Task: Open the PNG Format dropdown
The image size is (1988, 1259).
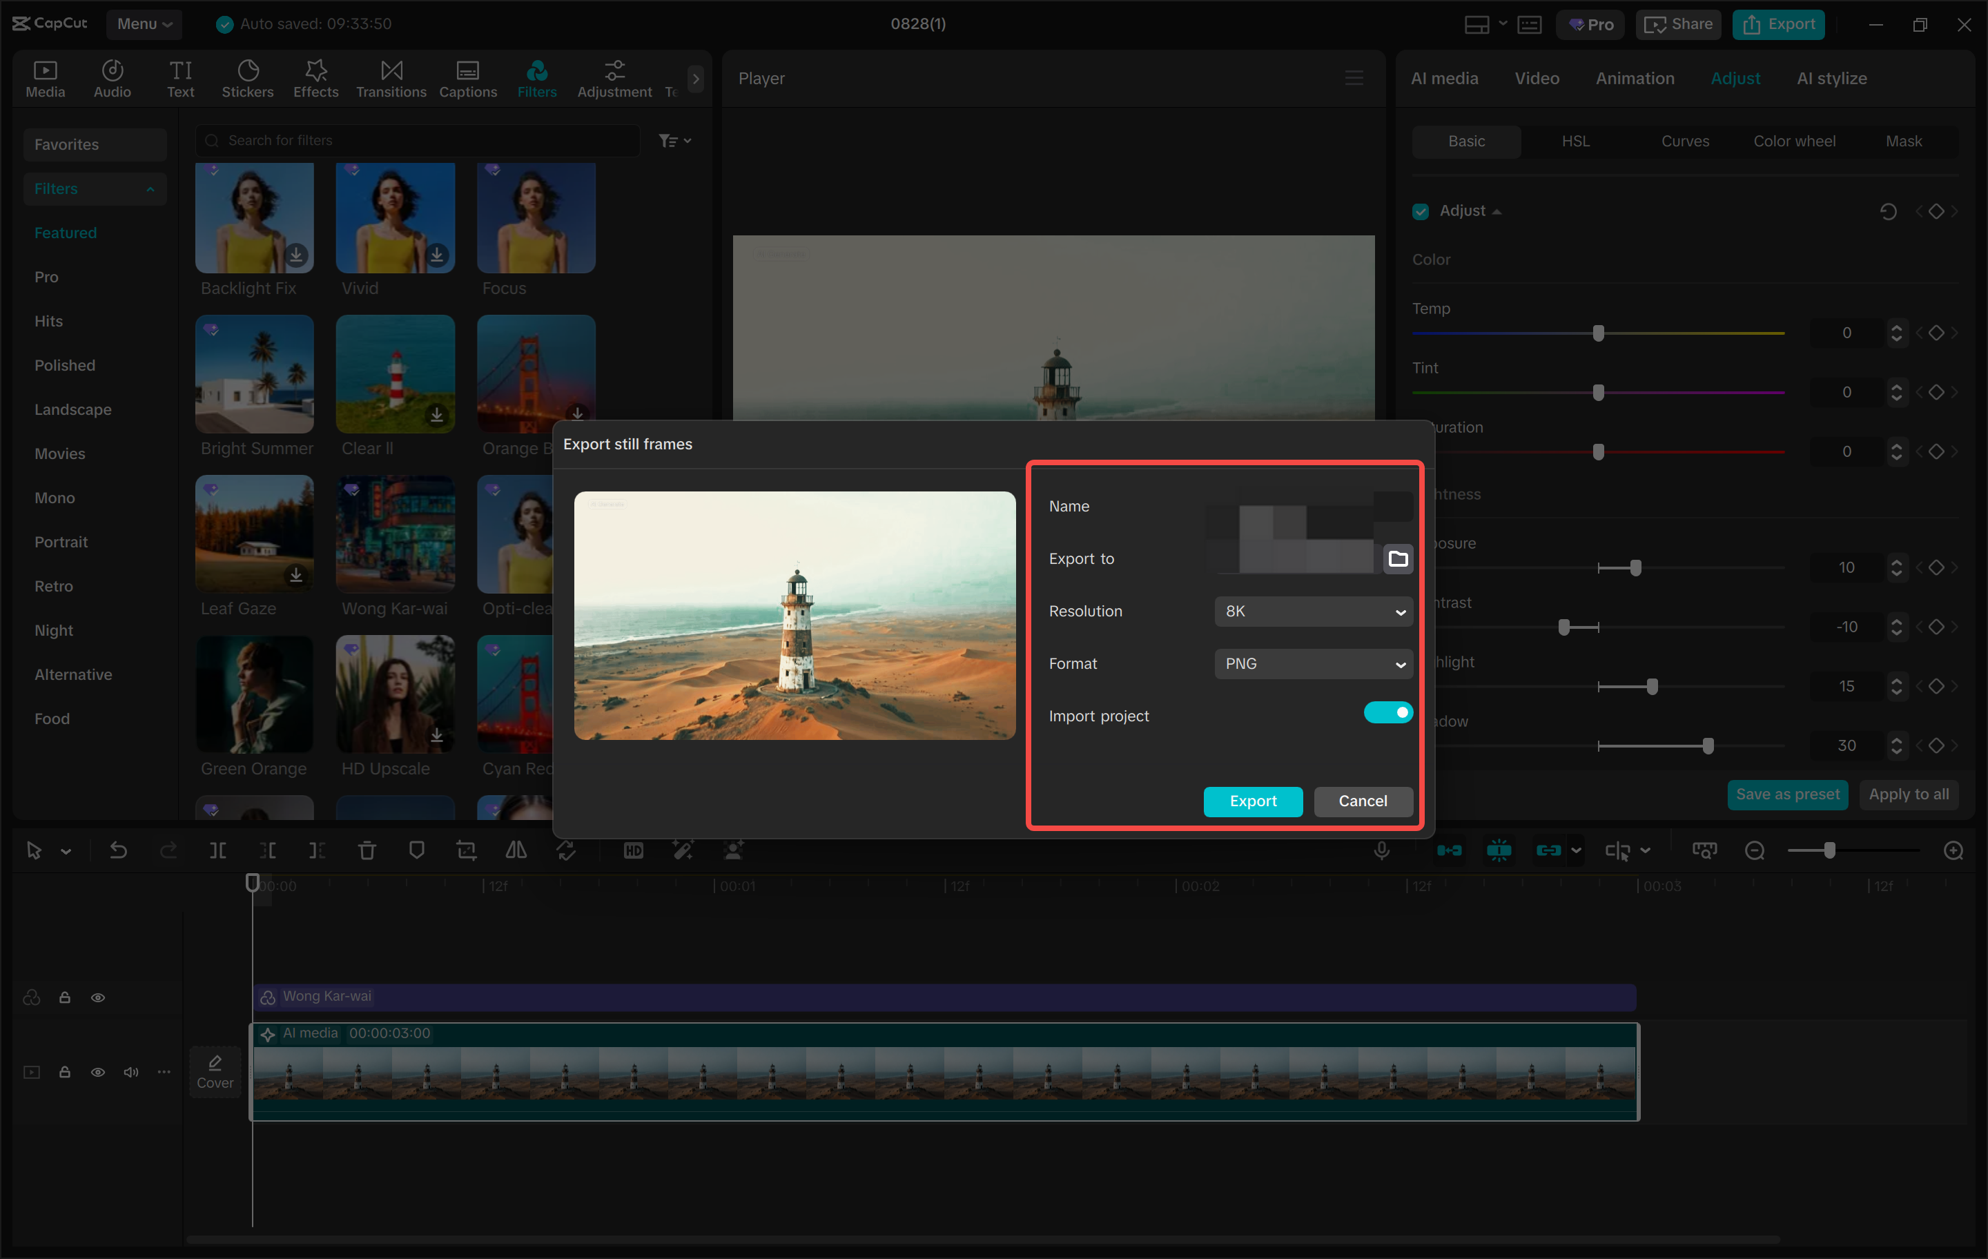Action: (x=1313, y=663)
